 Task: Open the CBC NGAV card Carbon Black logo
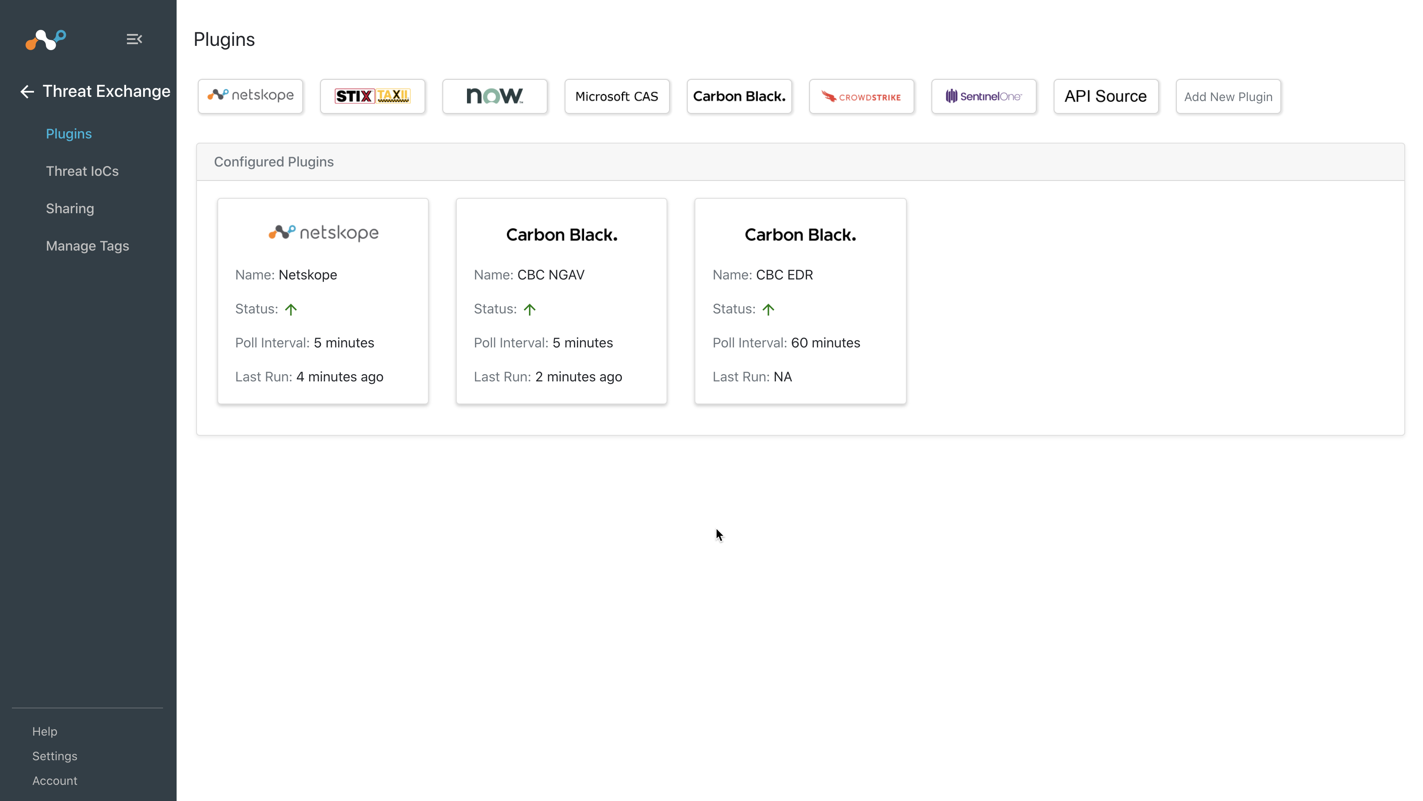[562, 235]
